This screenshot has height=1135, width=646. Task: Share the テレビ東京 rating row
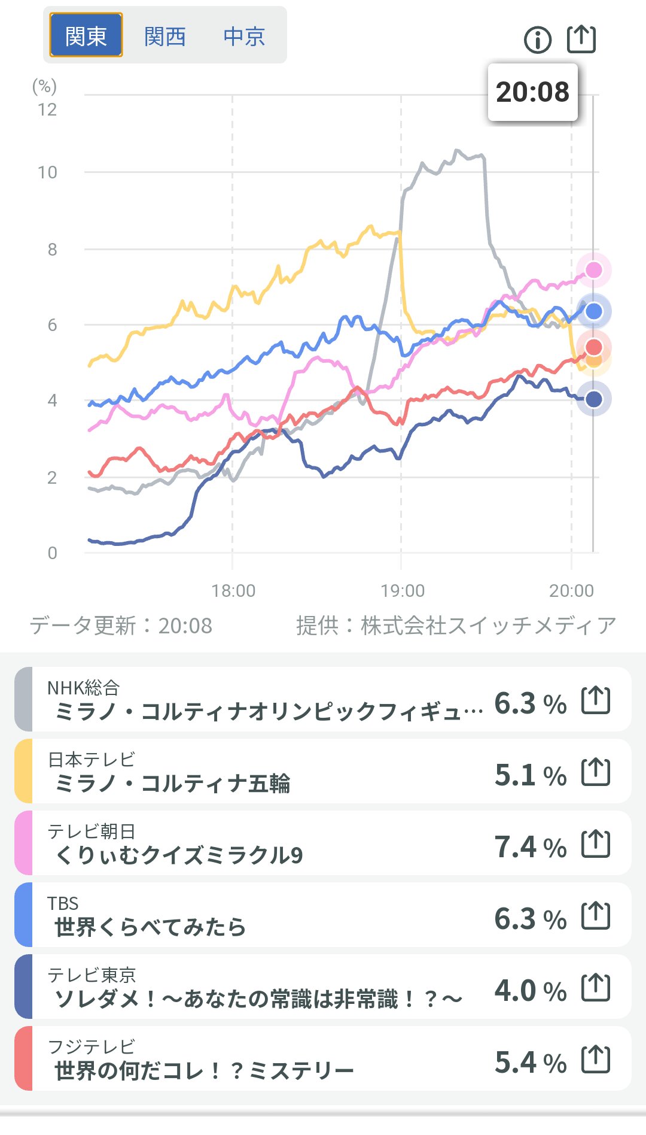596,987
